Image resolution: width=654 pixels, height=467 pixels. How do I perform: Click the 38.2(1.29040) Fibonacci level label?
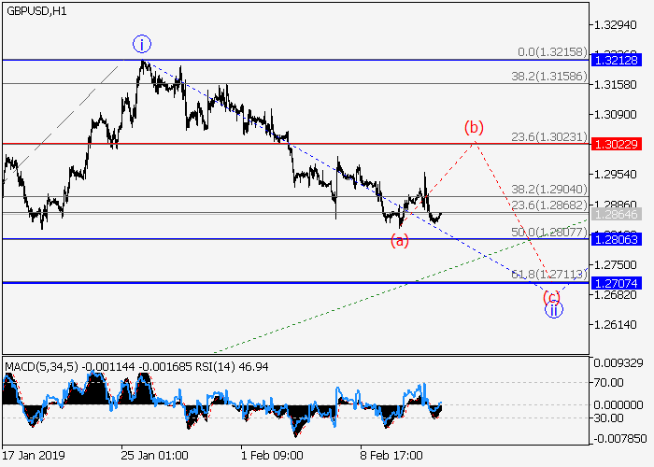[549, 190]
